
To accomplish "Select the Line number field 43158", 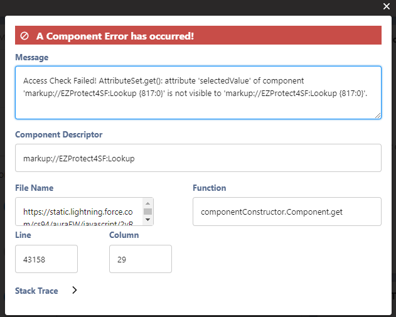I will click(x=46, y=259).
